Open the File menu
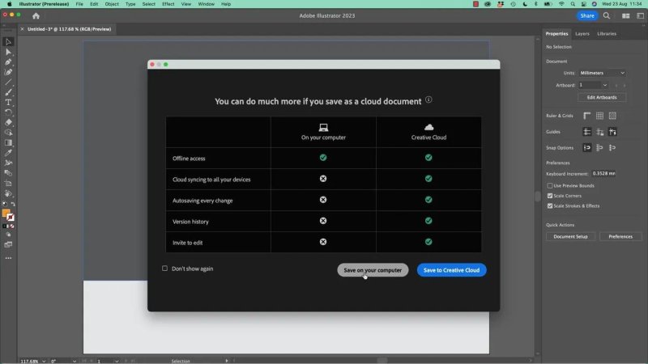The height and width of the screenshot is (364, 648). [79, 4]
